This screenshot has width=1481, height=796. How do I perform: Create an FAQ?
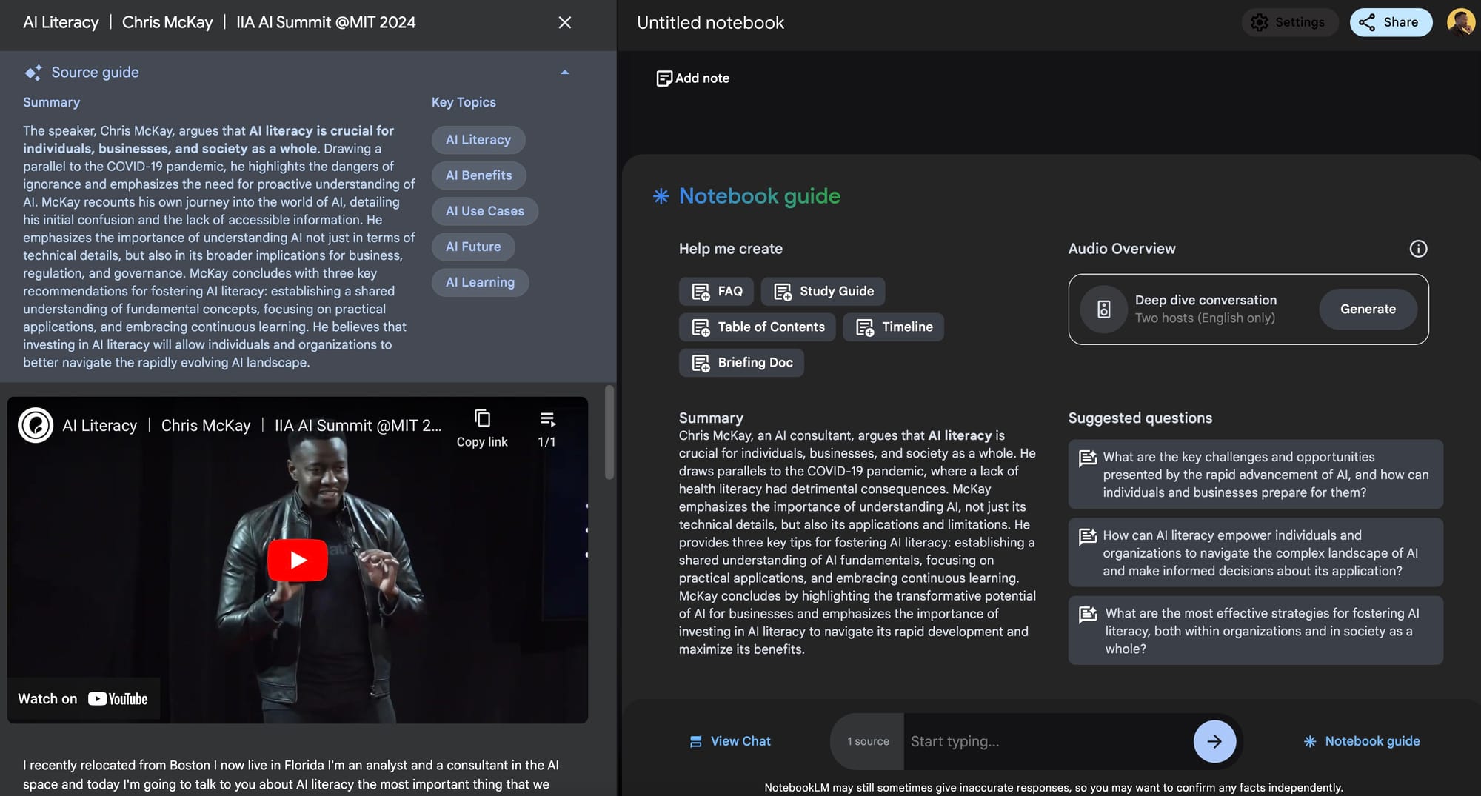716,292
